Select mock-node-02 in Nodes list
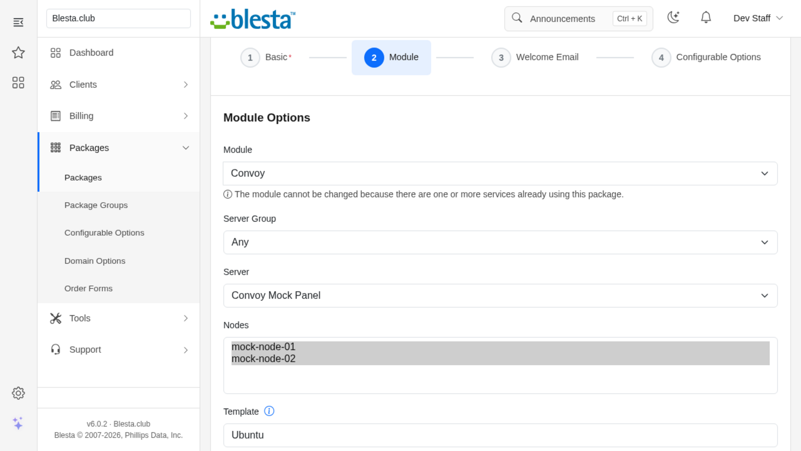The width and height of the screenshot is (801, 451). 500,359
